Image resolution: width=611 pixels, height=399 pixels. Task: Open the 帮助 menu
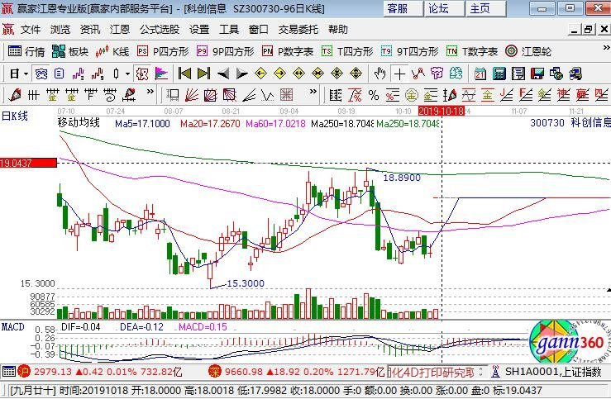[x=338, y=30]
